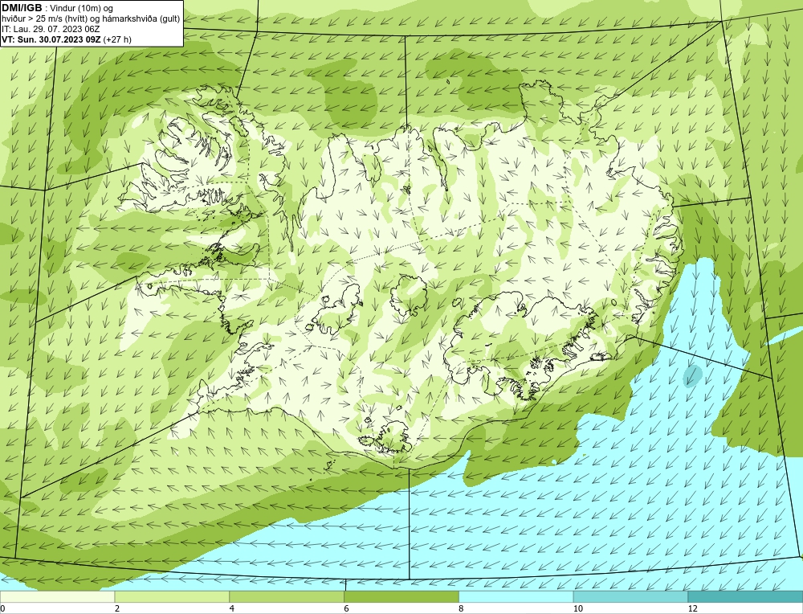Click the 2–4 m/s legend color band
Screen dimensions: 803x614
(x=172, y=597)
